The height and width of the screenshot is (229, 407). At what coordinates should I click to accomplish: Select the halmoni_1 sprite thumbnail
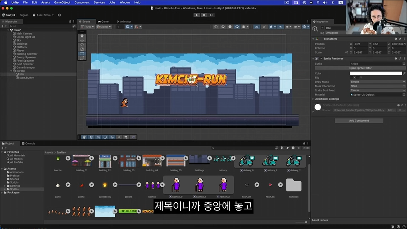click(x=200, y=185)
